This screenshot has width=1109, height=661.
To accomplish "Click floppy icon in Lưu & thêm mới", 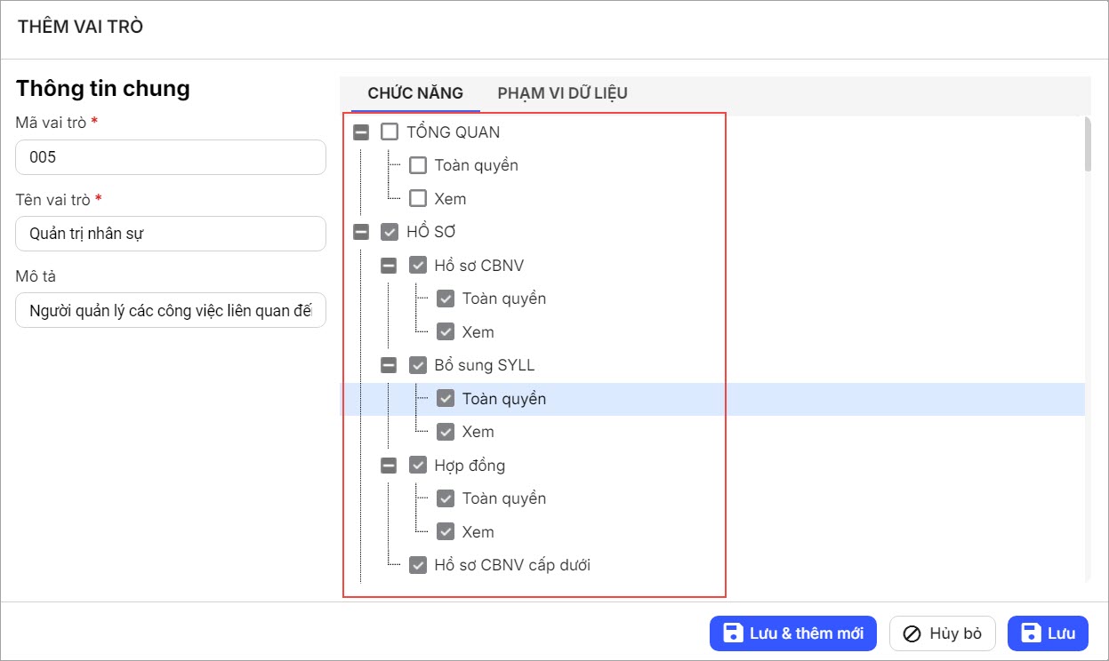I will [x=733, y=633].
